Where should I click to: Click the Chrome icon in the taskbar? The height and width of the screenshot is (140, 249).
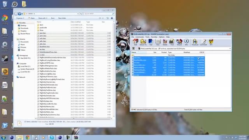[28, 137]
